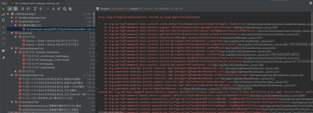Click Export Test Results icon

pyautogui.click(x=59, y=9)
